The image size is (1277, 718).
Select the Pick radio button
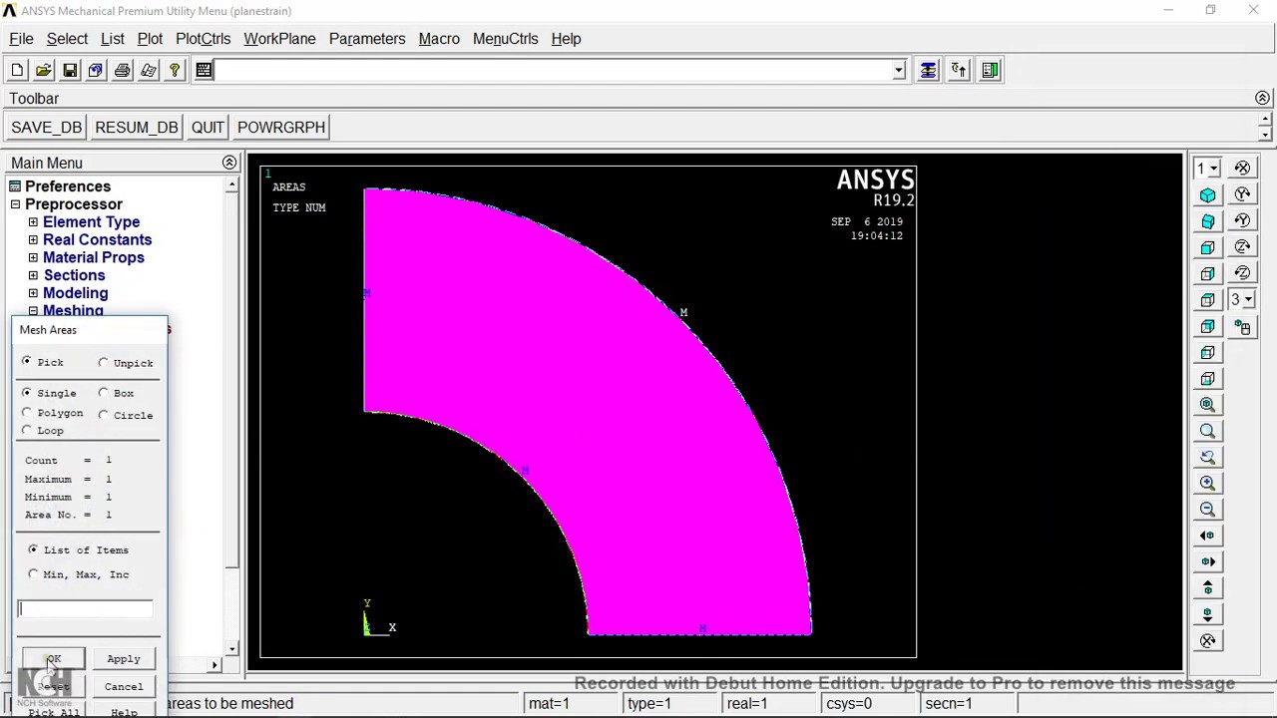[27, 362]
